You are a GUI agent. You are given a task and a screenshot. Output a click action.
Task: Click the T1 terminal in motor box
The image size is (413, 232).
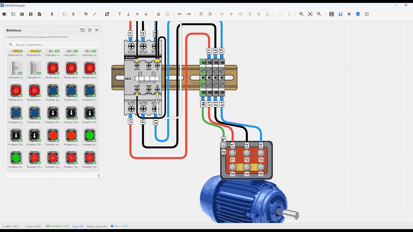point(233,153)
